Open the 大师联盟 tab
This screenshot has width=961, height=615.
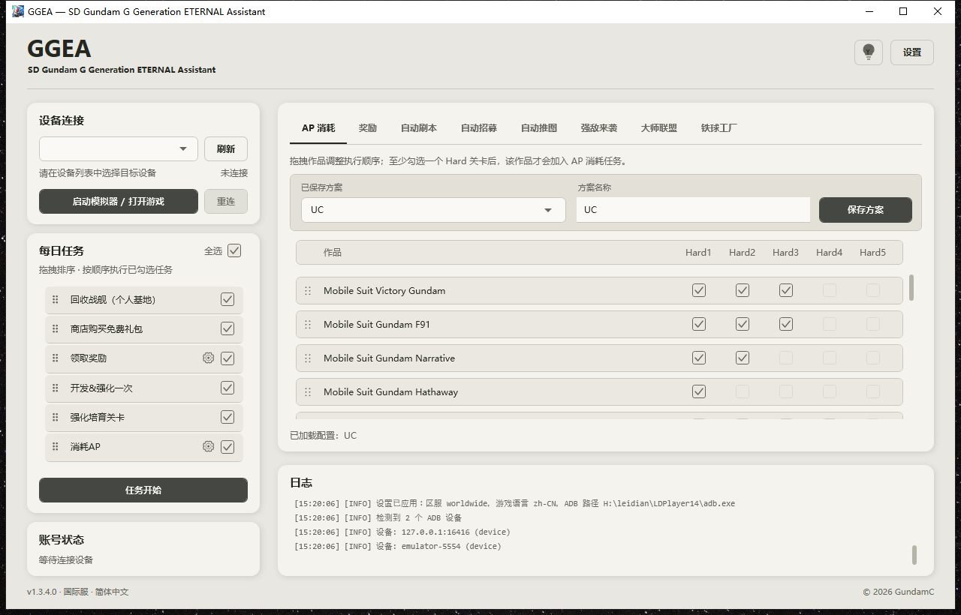click(659, 128)
